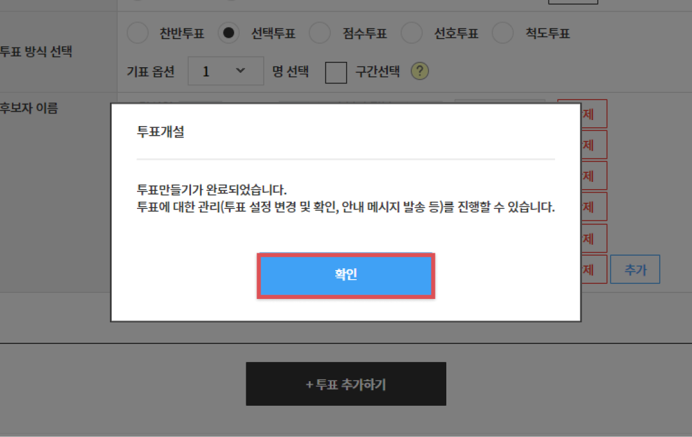Click the fifth red 삭제 button
Screen dimensions: 692x437
click(x=593, y=238)
